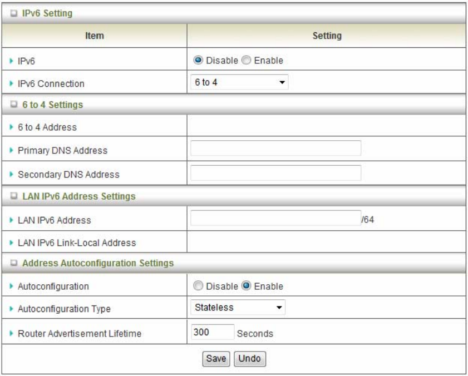The height and width of the screenshot is (376, 468).
Task: Focus the Primary DNS Address field
Action: pyautogui.click(x=275, y=149)
